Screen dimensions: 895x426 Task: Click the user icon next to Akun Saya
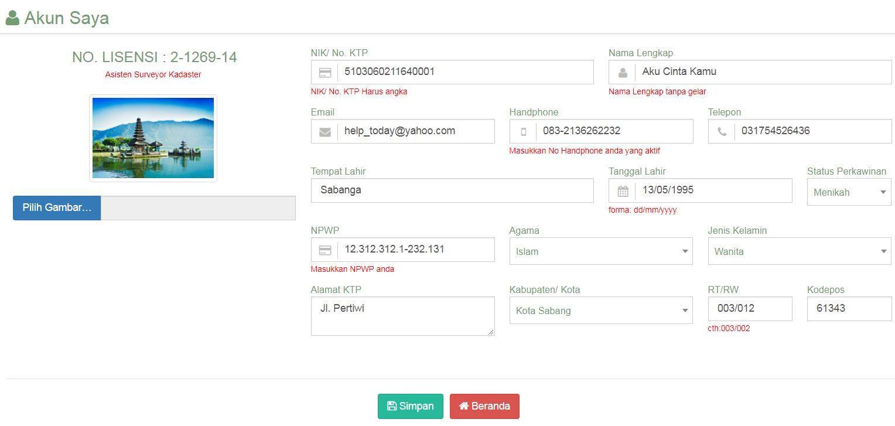pos(12,18)
